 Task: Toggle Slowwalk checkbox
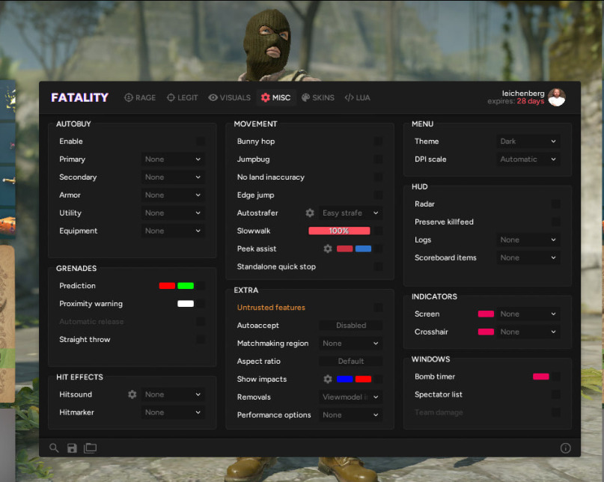[x=379, y=231]
